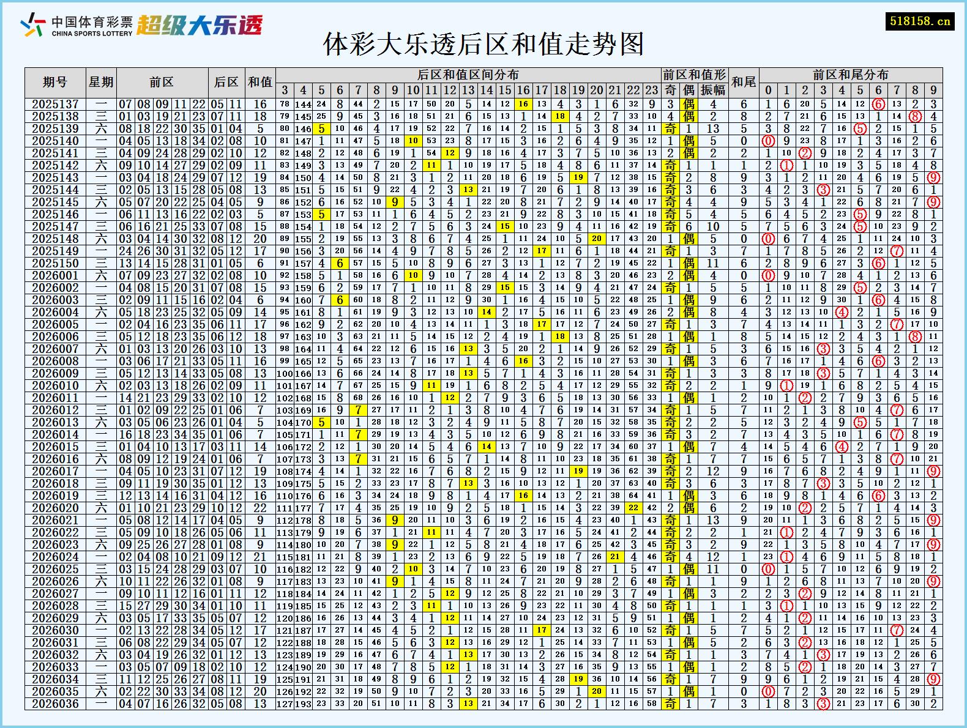Click circled 6 in row 2025137

tap(878, 104)
